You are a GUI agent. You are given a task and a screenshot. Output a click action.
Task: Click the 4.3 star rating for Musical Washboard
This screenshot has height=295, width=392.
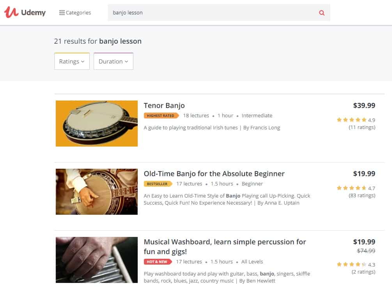(x=355, y=265)
